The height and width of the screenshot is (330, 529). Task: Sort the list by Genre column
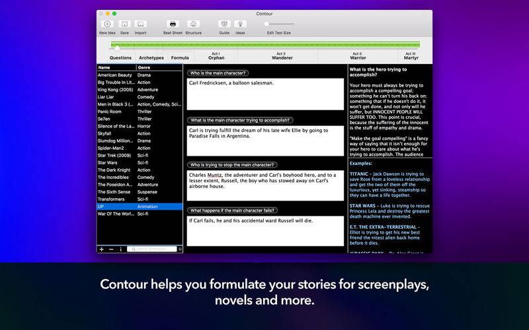pos(159,67)
